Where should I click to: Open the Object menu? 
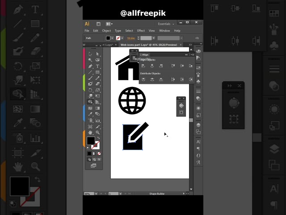pos(106,31)
